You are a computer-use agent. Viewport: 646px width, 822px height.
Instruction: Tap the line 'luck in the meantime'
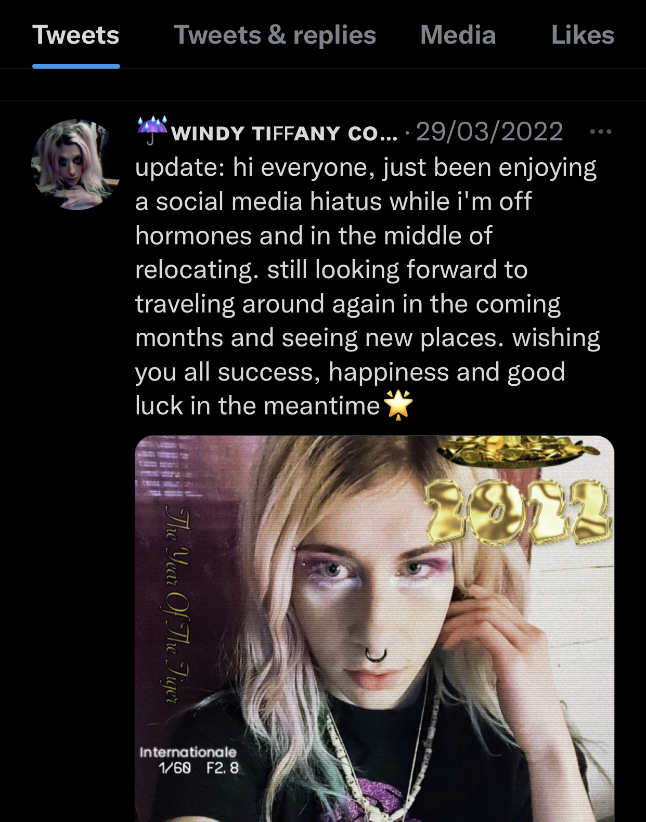click(257, 406)
